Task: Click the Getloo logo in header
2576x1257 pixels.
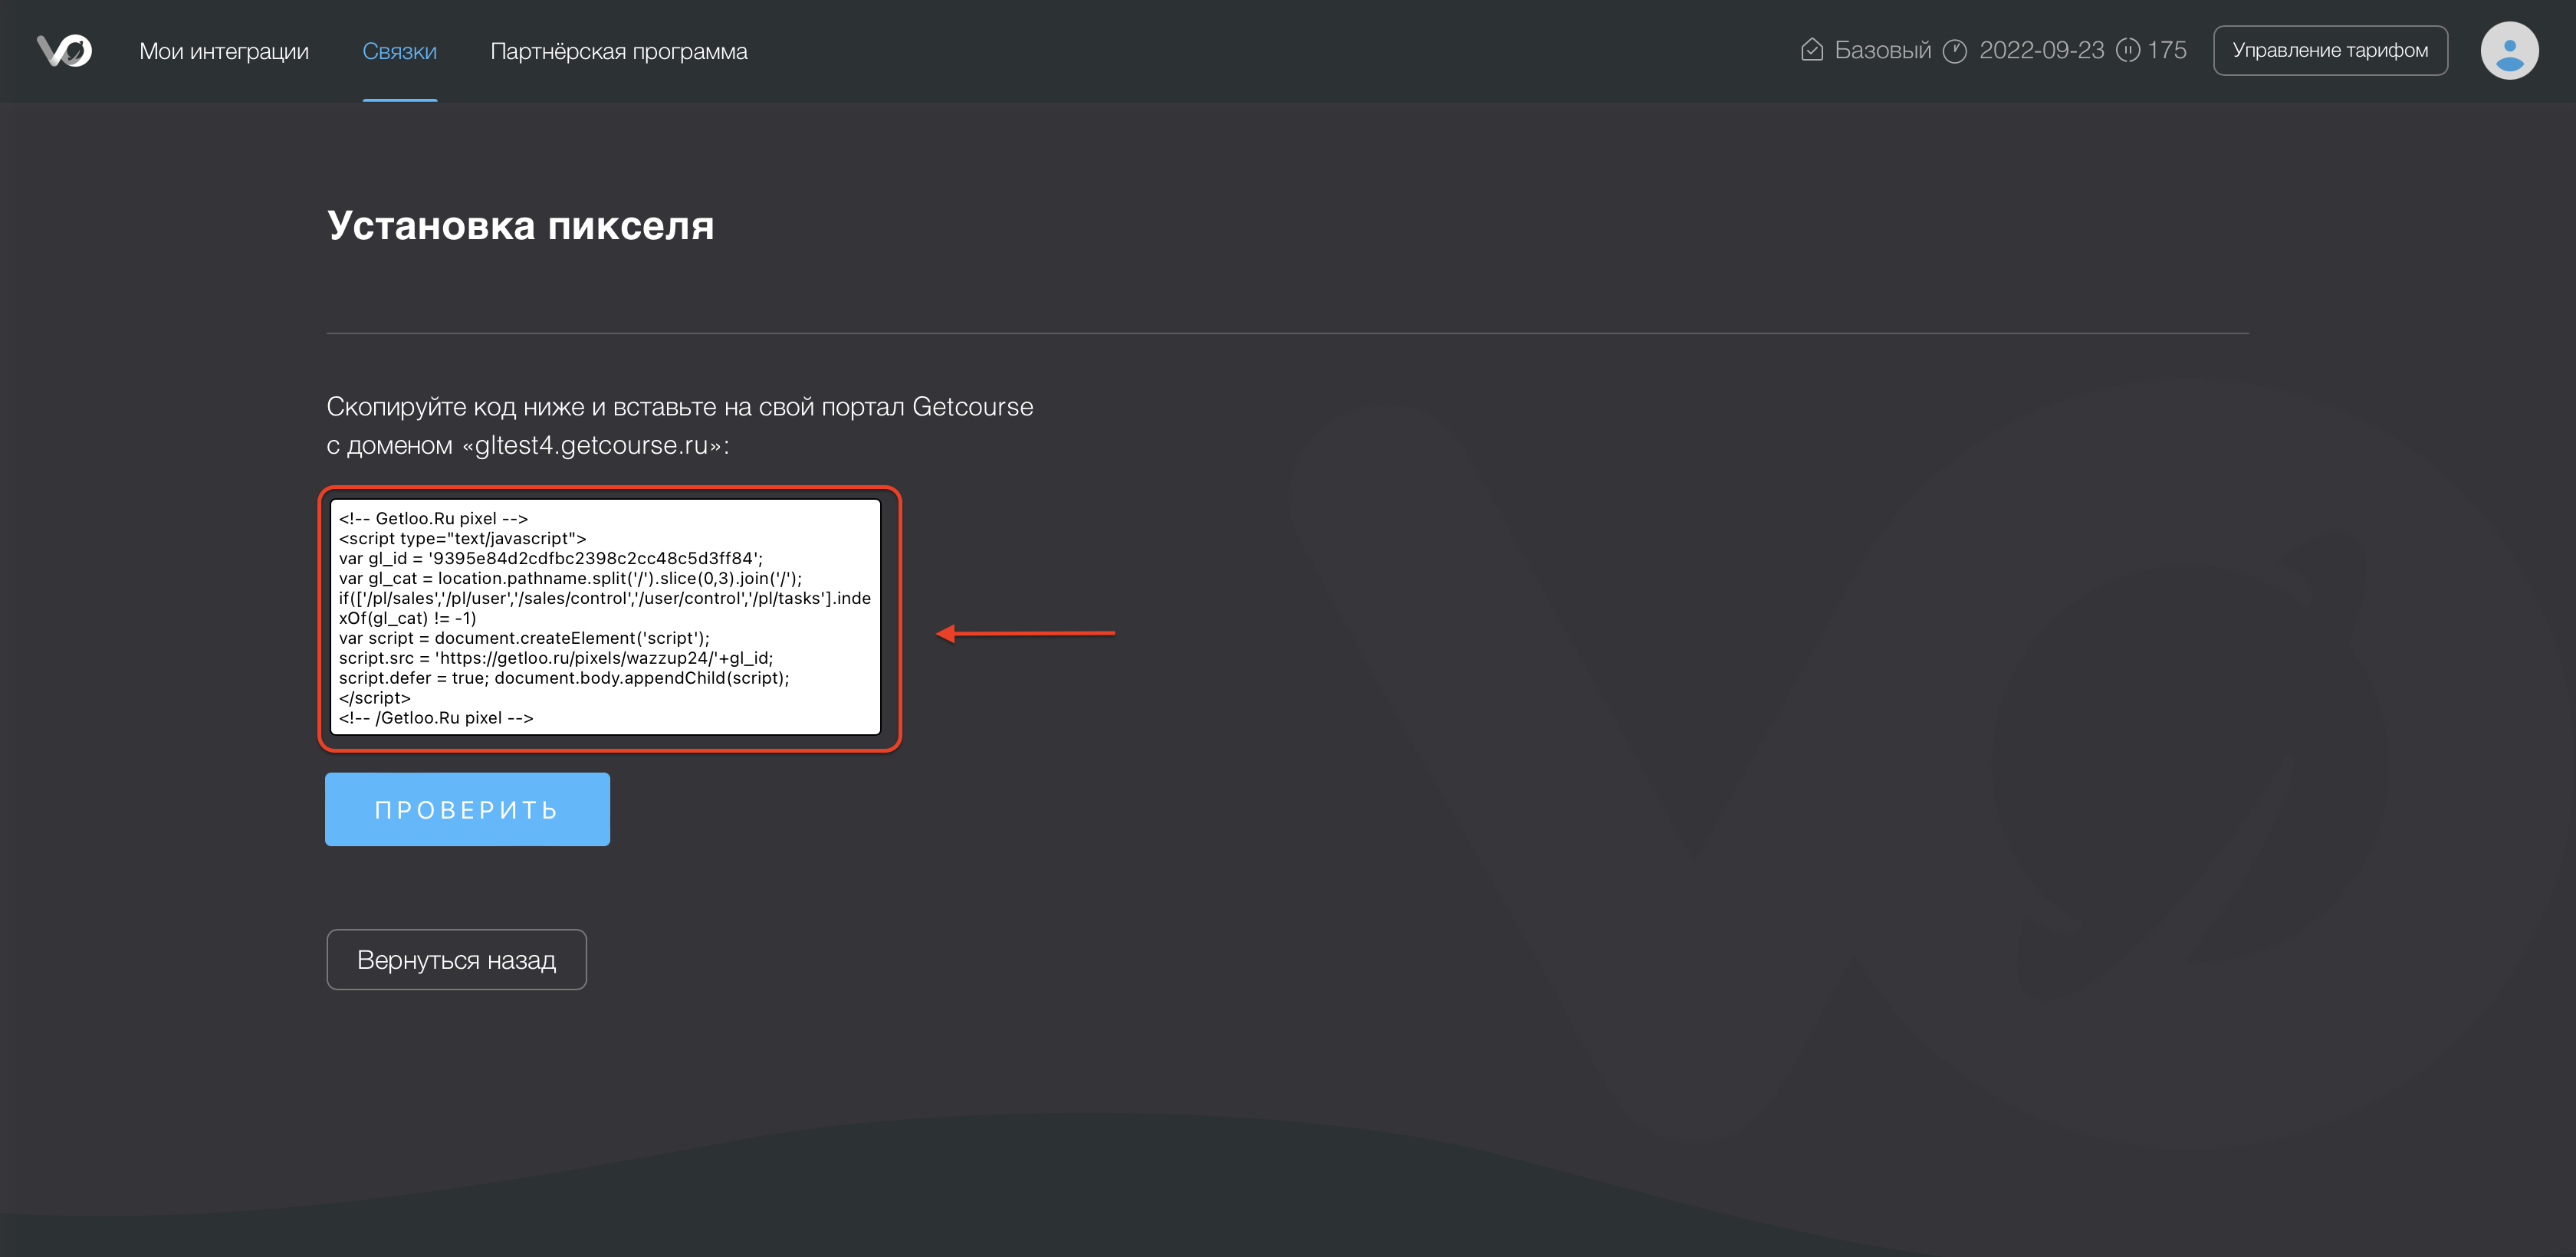Action: coord(64,50)
